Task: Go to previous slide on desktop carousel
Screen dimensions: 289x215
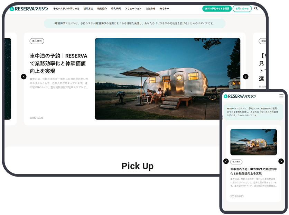Action: [x=24, y=77]
